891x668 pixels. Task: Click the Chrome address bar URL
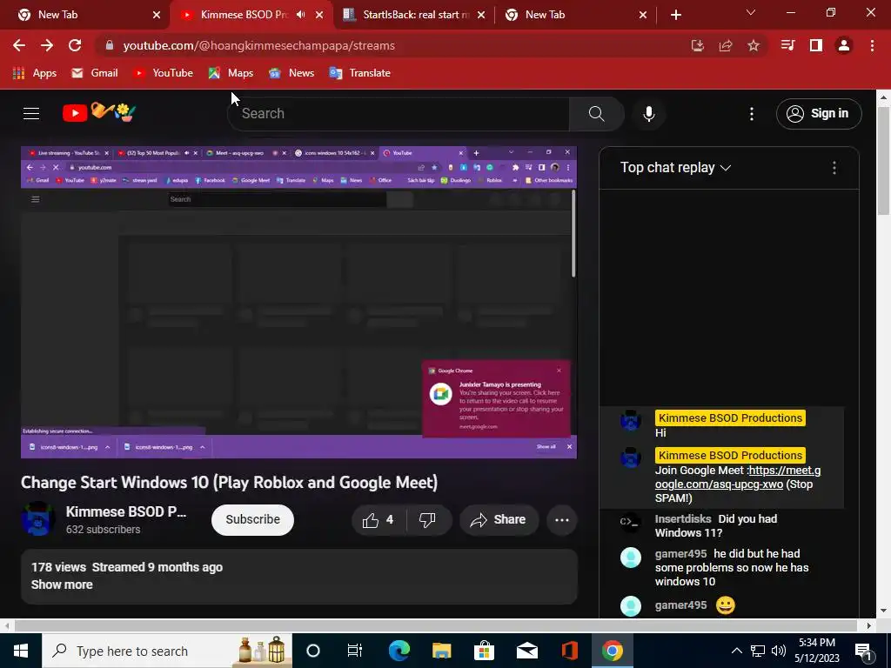pos(259,45)
